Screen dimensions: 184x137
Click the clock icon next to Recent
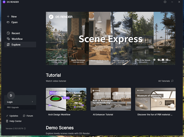(x=8, y=33)
